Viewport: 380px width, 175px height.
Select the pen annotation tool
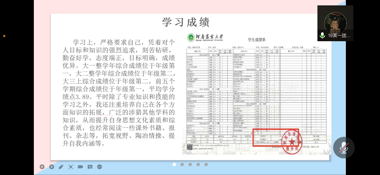pos(61,167)
